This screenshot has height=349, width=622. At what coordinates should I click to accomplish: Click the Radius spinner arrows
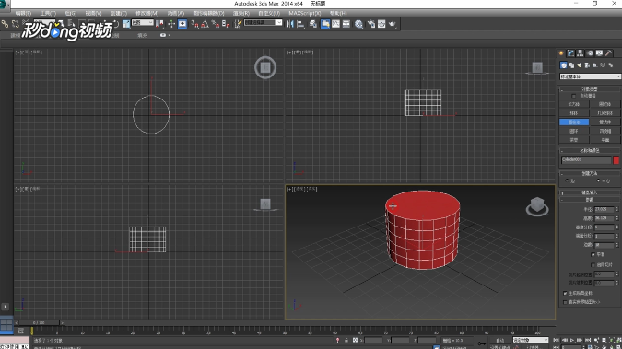(616, 209)
